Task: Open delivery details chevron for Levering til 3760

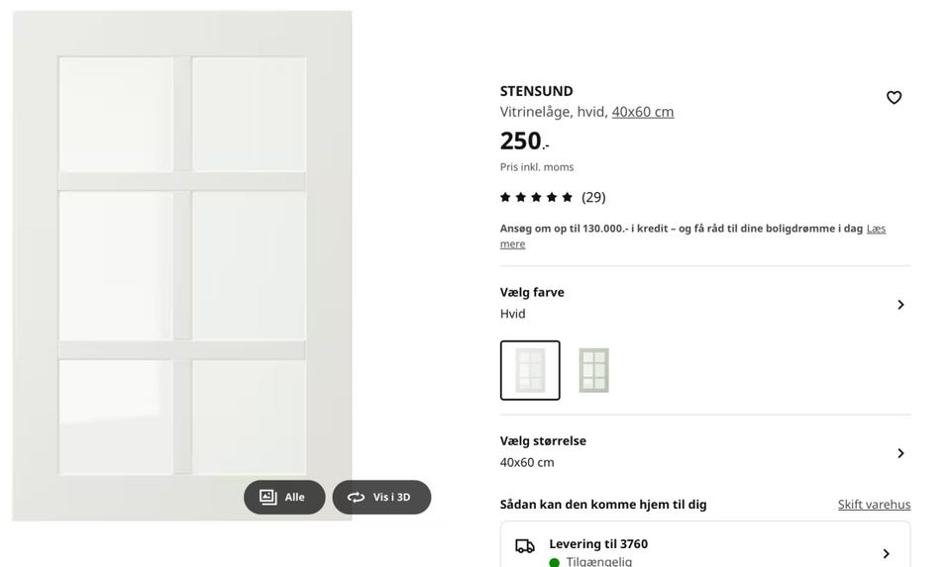Action: pyautogui.click(x=886, y=553)
